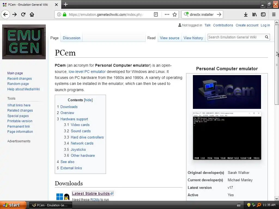Image resolution: width=279 pixels, height=209 pixels.
Task: Click the orange magnifier tray icon
Action: 259,205
